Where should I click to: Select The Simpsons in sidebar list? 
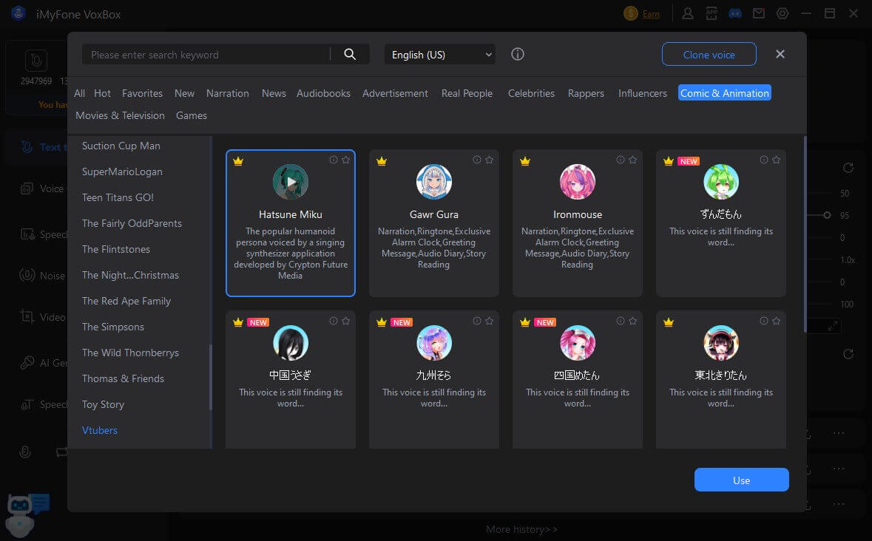point(113,327)
